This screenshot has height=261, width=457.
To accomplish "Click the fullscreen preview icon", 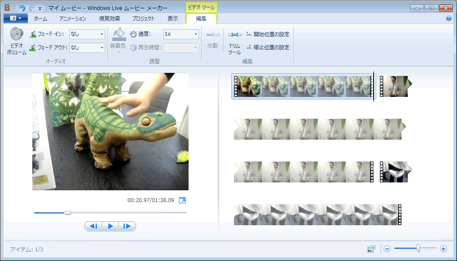I will [182, 200].
